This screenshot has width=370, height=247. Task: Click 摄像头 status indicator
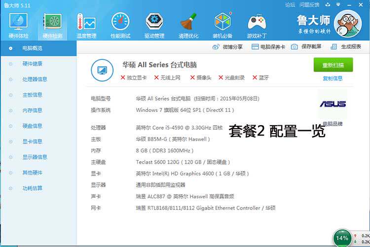pyautogui.click(x=201, y=77)
